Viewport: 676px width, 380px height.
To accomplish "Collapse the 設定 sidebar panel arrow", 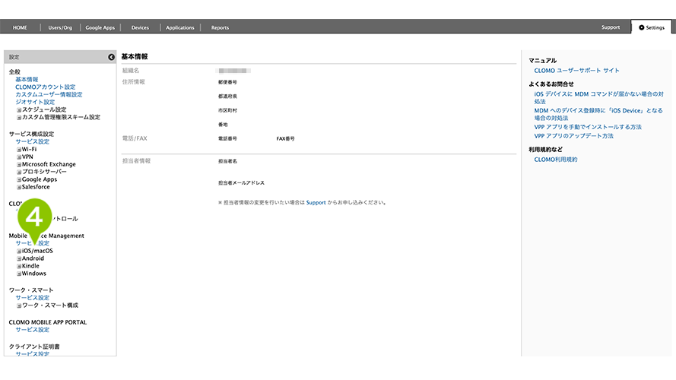I will pos(111,57).
